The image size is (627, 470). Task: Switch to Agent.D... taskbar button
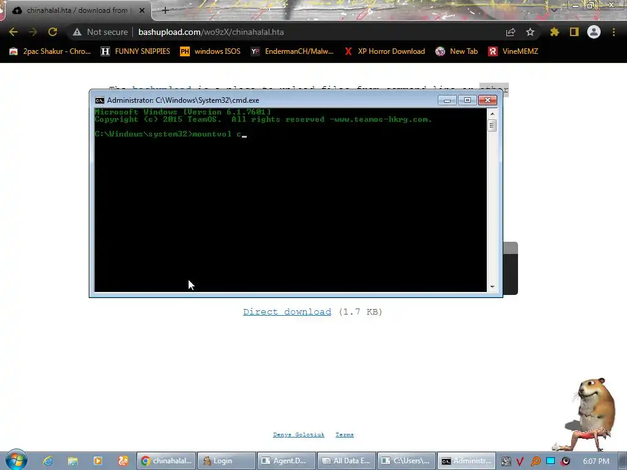click(x=287, y=461)
